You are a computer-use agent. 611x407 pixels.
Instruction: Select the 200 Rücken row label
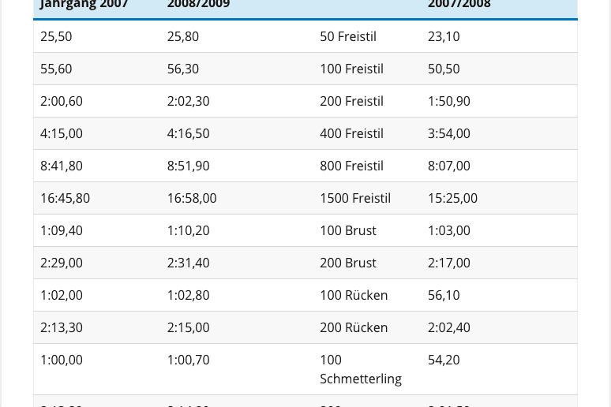pyautogui.click(x=354, y=327)
